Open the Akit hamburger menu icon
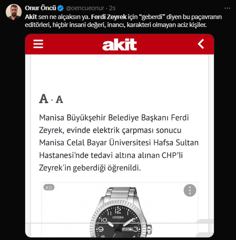 [38, 44]
